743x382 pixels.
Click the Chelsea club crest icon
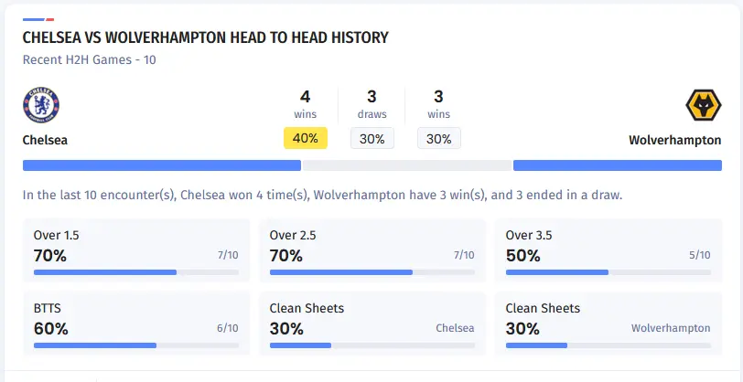pos(40,106)
